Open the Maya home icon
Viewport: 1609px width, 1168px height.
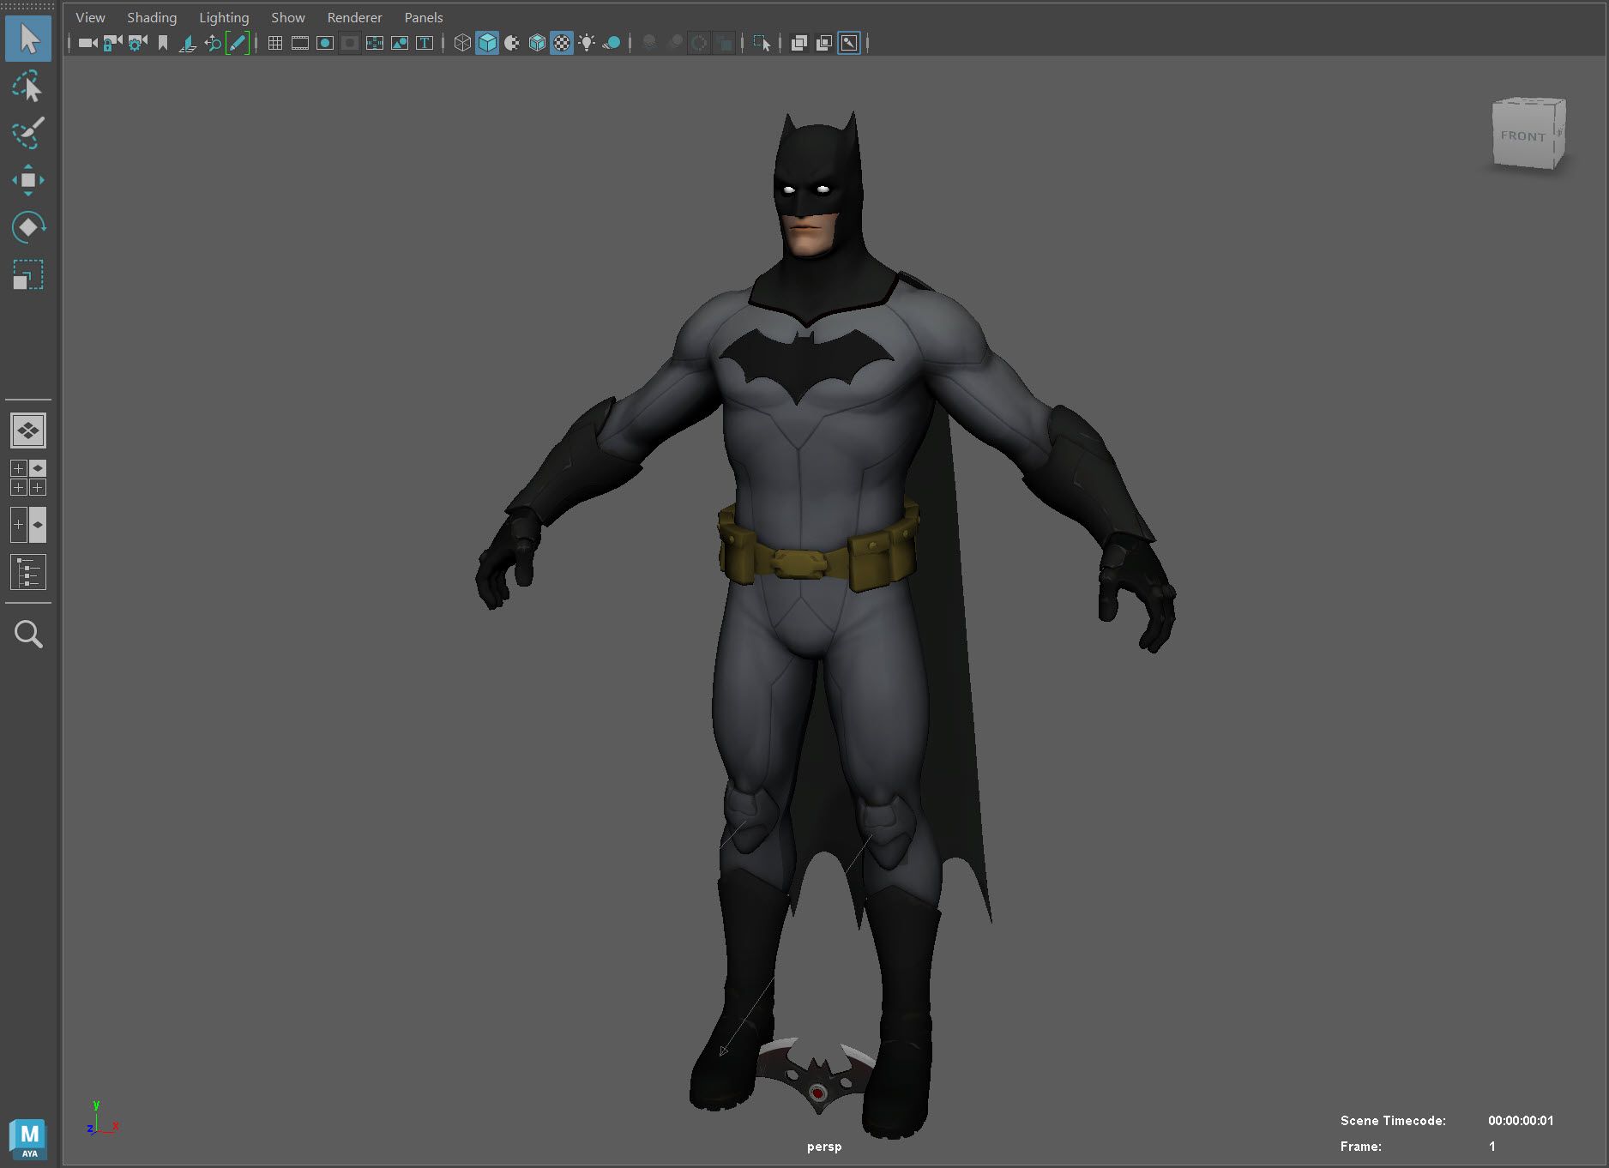point(29,1140)
